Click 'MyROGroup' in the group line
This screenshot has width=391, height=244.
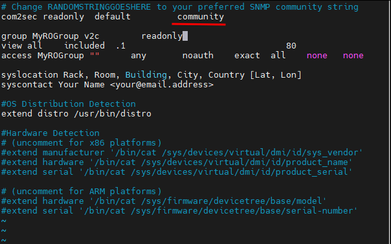(56, 36)
